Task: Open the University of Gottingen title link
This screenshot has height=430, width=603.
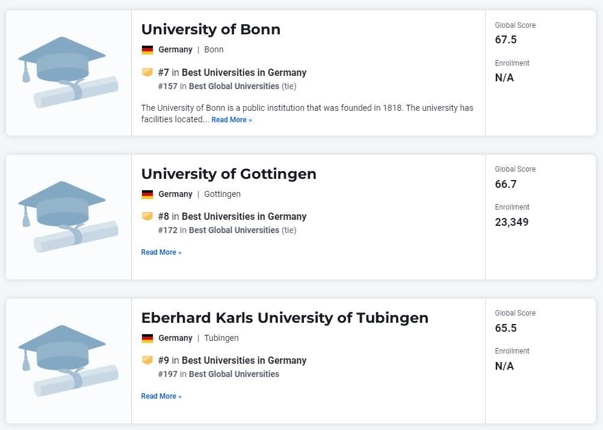Action: pyautogui.click(x=229, y=173)
